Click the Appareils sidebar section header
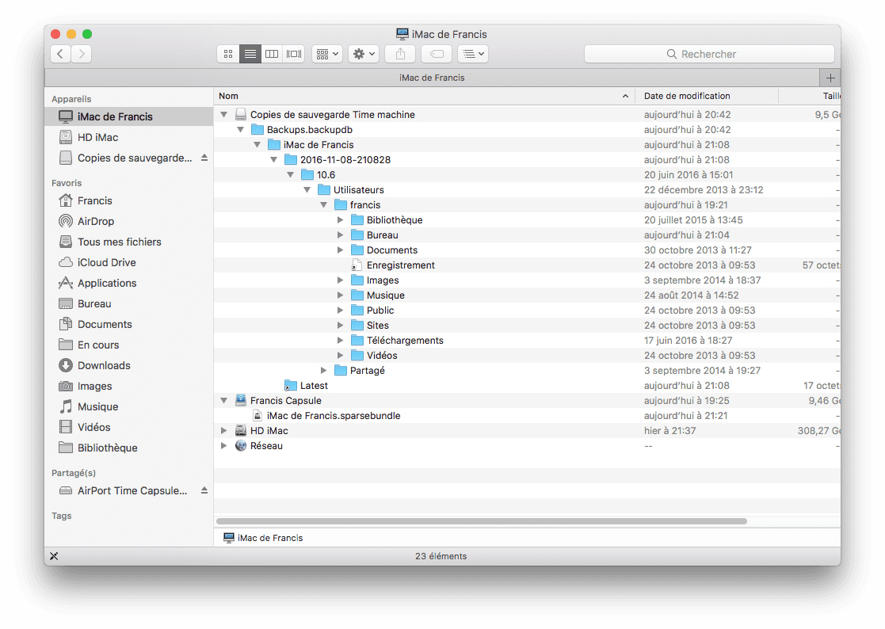 pos(71,99)
